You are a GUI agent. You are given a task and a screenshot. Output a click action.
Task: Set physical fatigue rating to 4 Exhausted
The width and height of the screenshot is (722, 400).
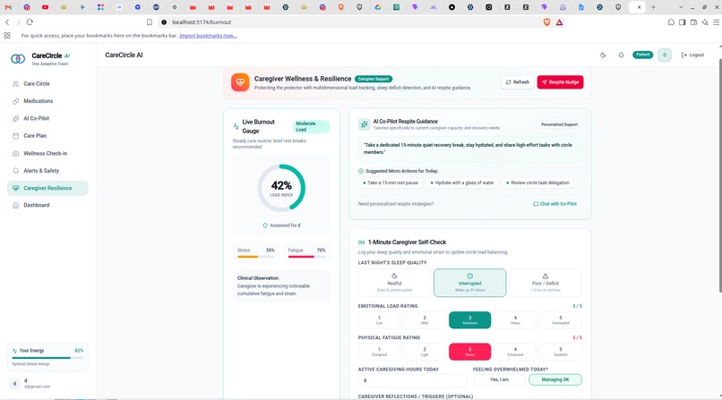[515, 352]
